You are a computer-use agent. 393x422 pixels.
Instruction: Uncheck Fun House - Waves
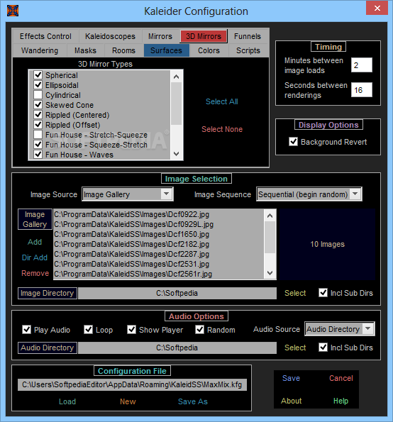pos(38,154)
